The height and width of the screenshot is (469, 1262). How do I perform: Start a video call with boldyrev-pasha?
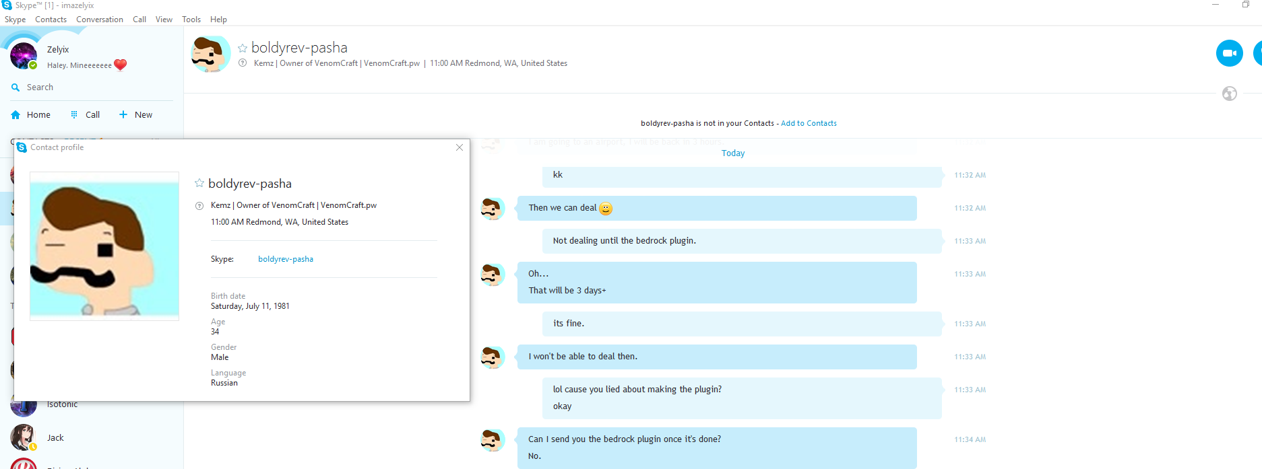tap(1229, 53)
